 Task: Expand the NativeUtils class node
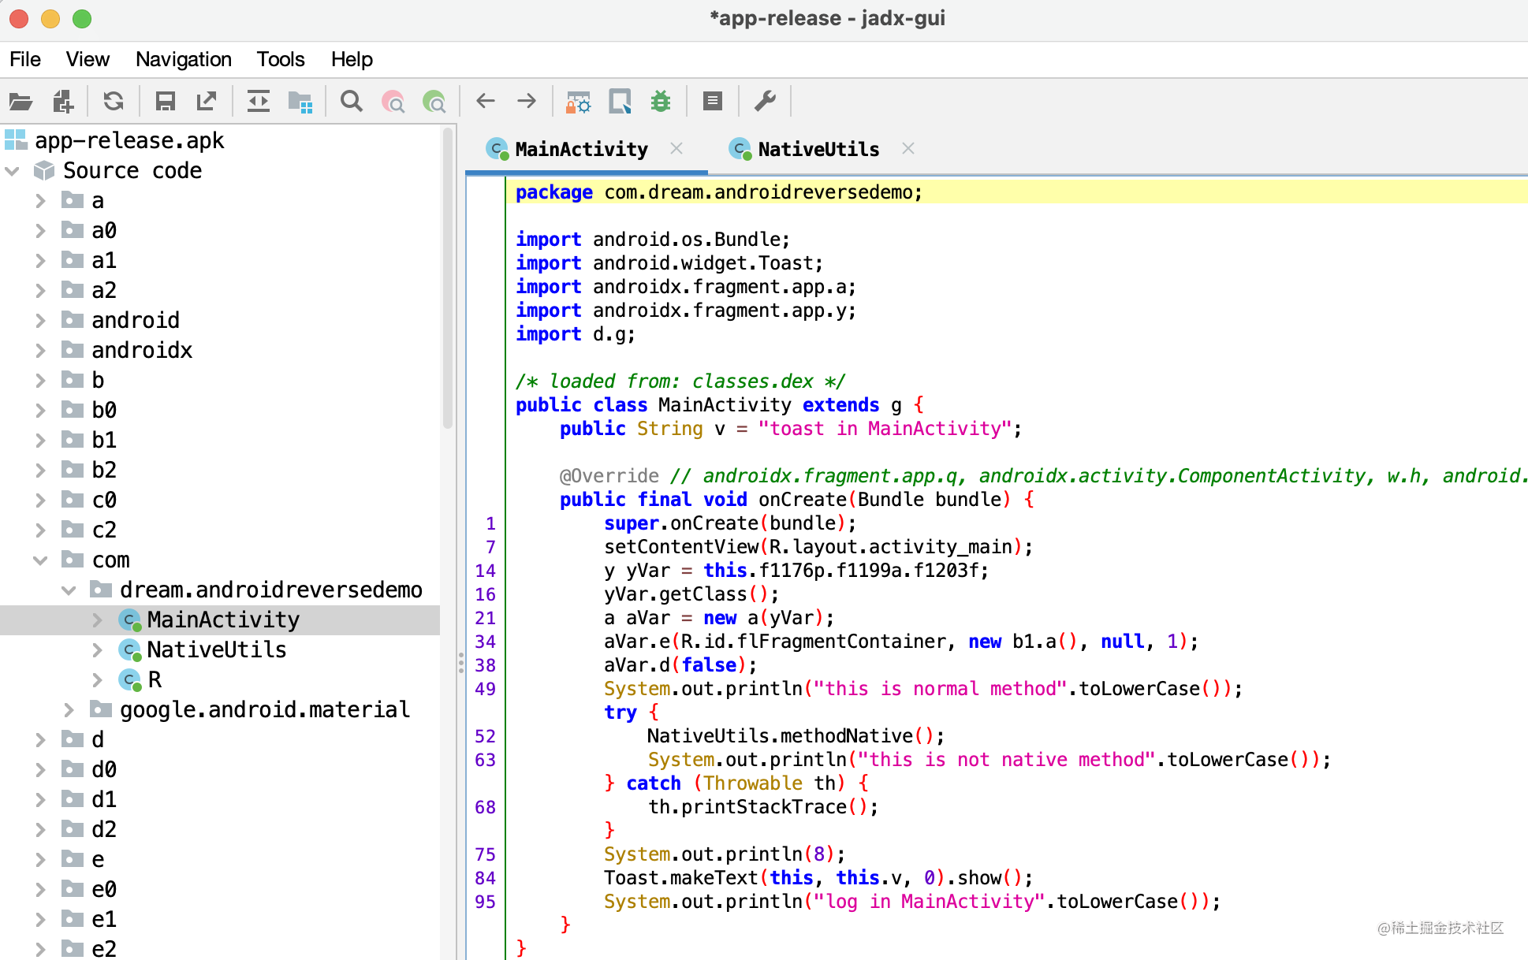[x=97, y=650]
